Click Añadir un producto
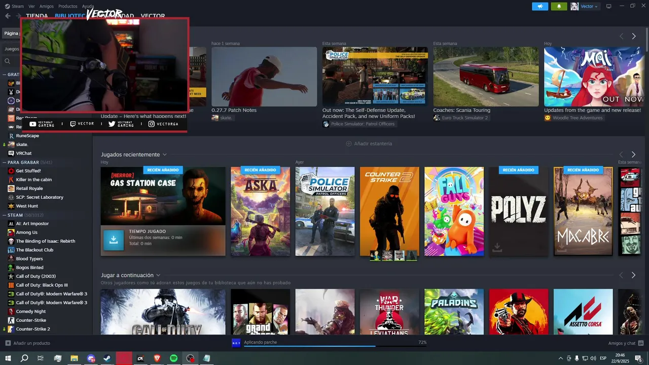The height and width of the screenshot is (365, 649). (x=28, y=343)
